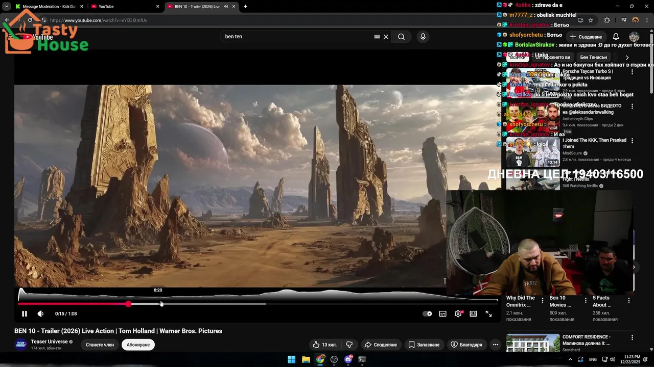This screenshot has width=654, height=367.
Task: Open options for COMFORT RESIDENCE ad
Action: (632, 337)
